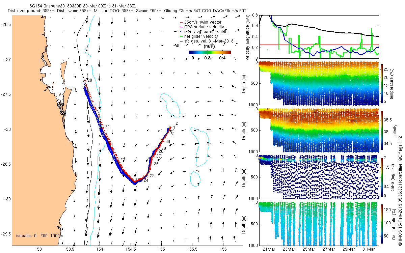Click the temperature (°C) colorbar

382,83
